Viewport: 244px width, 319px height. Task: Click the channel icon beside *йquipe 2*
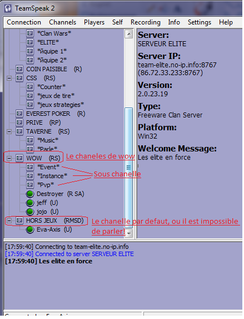coord(30,60)
